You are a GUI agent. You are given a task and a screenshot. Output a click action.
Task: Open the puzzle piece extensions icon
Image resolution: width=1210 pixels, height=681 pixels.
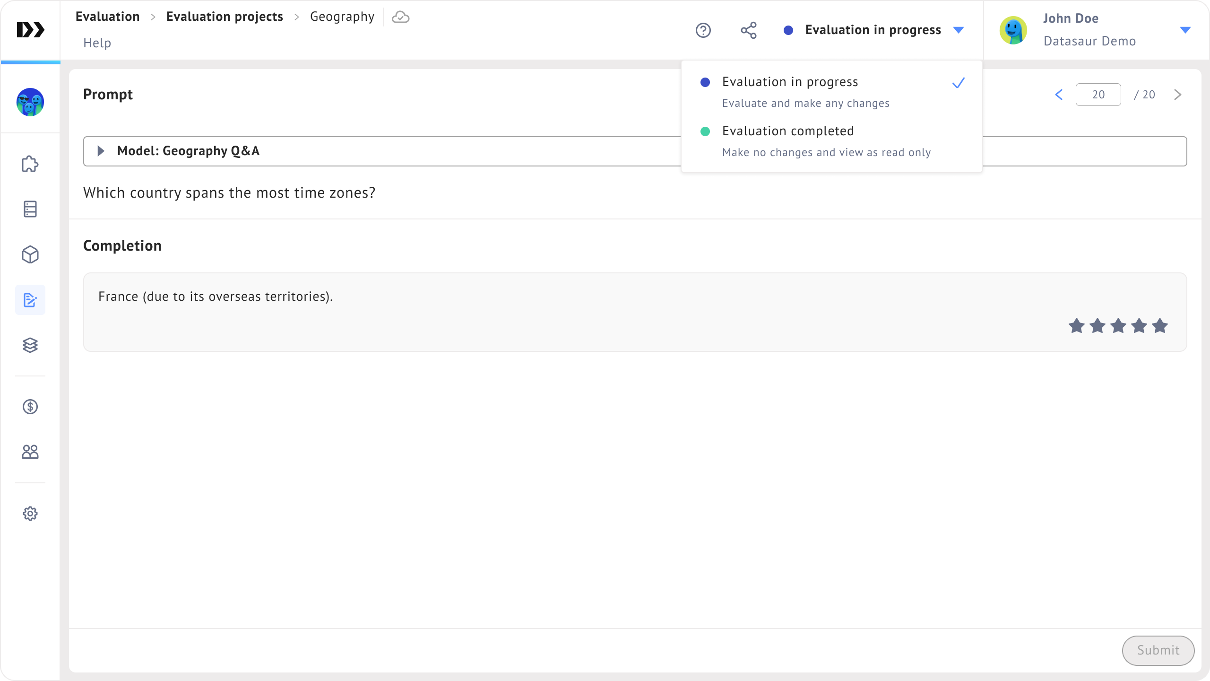[x=30, y=164]
